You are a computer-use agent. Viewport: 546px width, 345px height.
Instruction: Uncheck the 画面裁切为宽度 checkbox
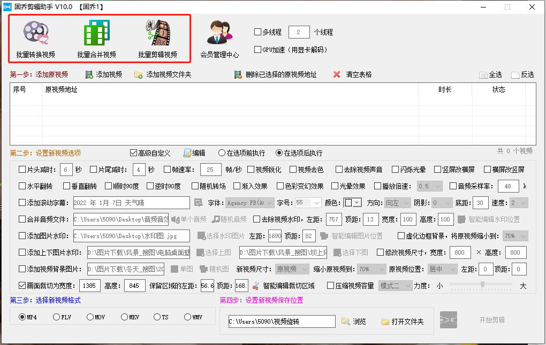(22, 286)
